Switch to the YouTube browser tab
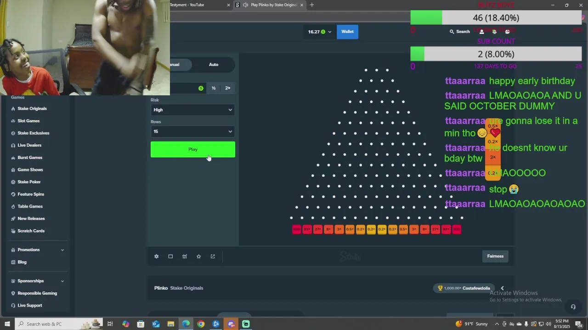588x330 pixels. 198,5
